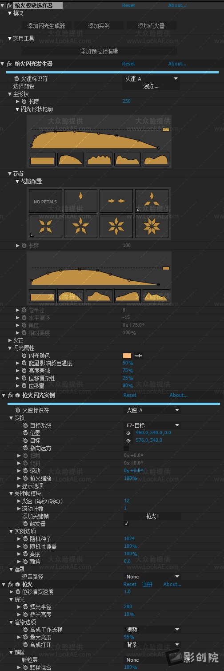Click stopwatch toggle for 目标系统
This screenshot has width=224, height=671.
(x=25, y=425)
